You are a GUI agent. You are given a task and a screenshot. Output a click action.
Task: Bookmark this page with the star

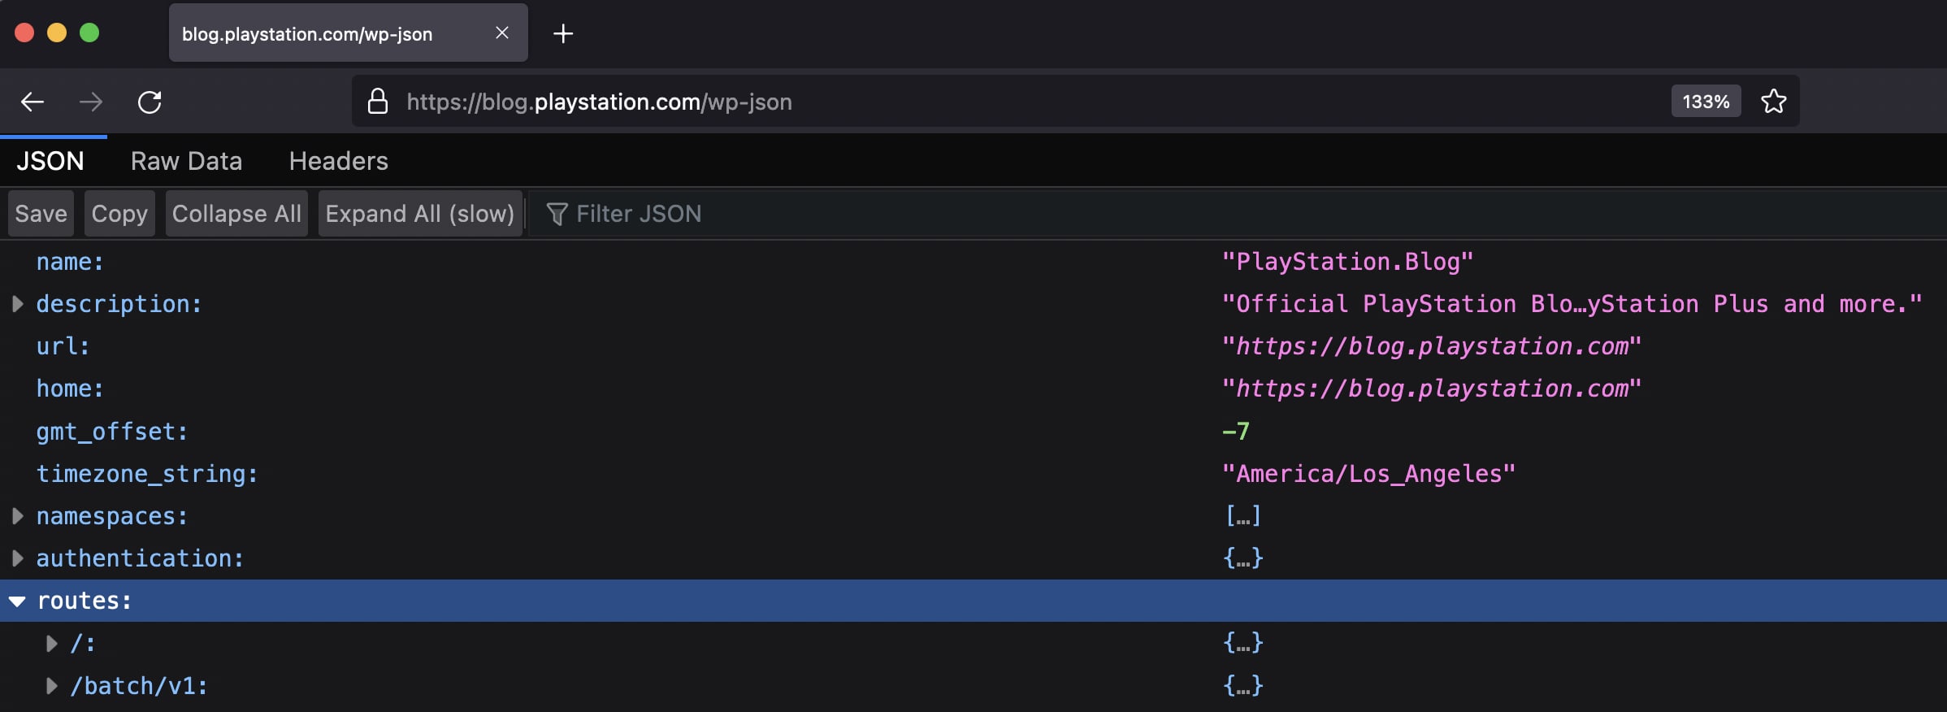tap(1773, 102)
